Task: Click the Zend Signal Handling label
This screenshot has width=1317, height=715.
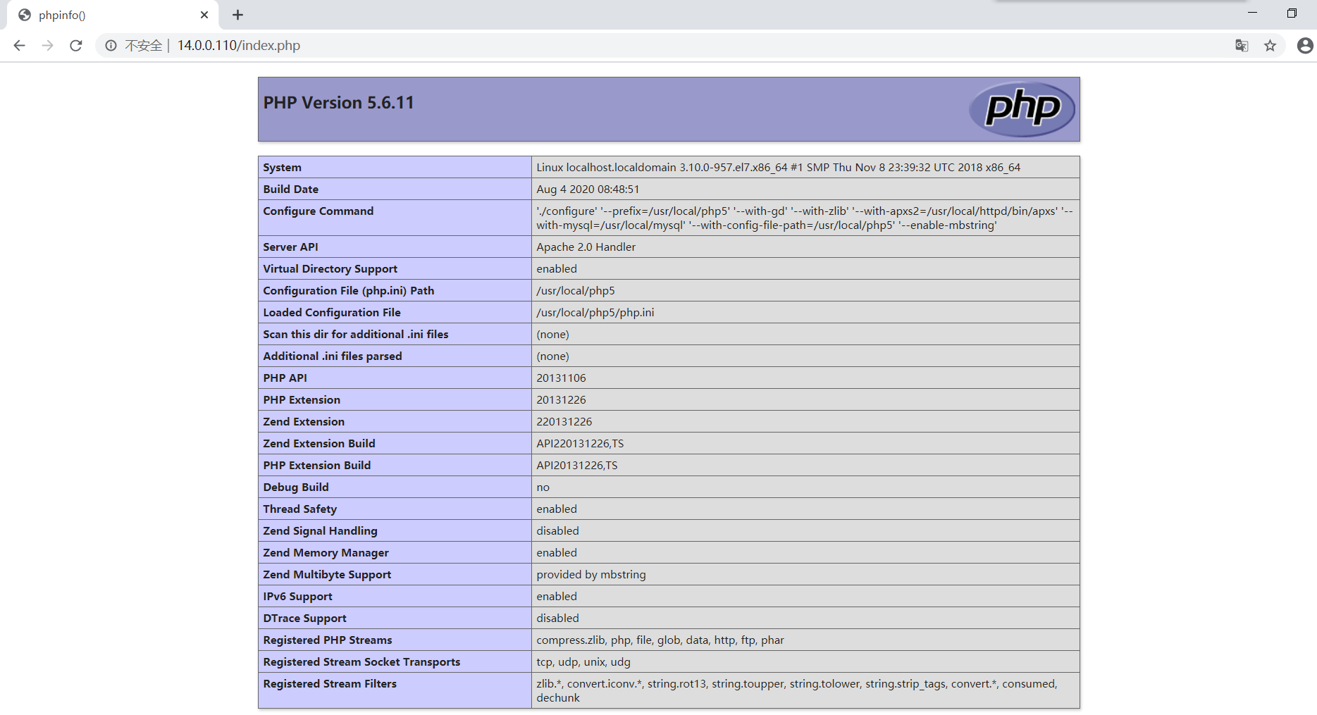Action: coord(321,531)
